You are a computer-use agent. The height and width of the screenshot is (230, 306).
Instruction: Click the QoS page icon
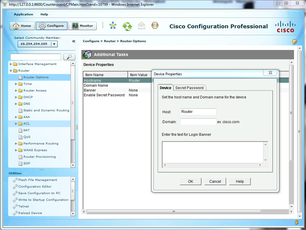coord(20,137)
